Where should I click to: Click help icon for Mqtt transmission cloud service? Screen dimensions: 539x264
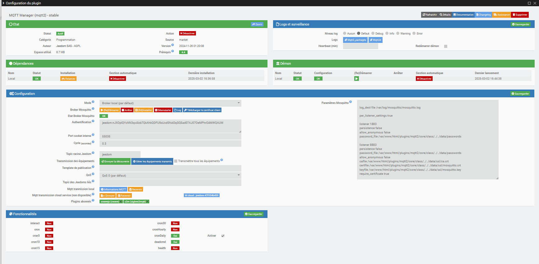point(93,194)
